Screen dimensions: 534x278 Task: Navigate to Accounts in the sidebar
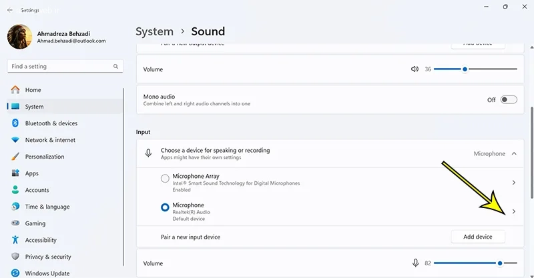[37, 190]
